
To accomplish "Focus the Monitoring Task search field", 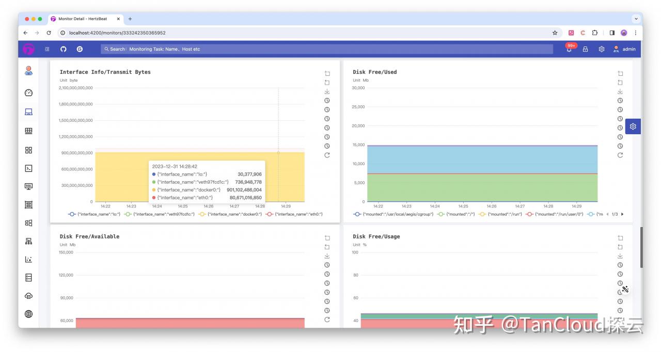I will point(327,49).
